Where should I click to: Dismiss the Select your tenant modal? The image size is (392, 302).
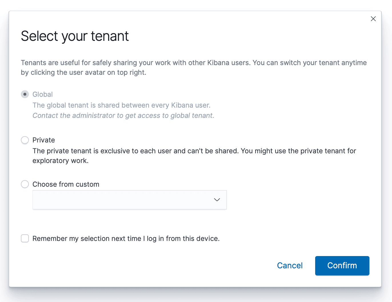coord(373,19)
